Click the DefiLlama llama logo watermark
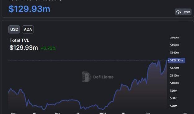This screenshot has height=114, width=194. [86, 77]
